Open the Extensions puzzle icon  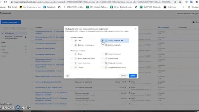197,2
